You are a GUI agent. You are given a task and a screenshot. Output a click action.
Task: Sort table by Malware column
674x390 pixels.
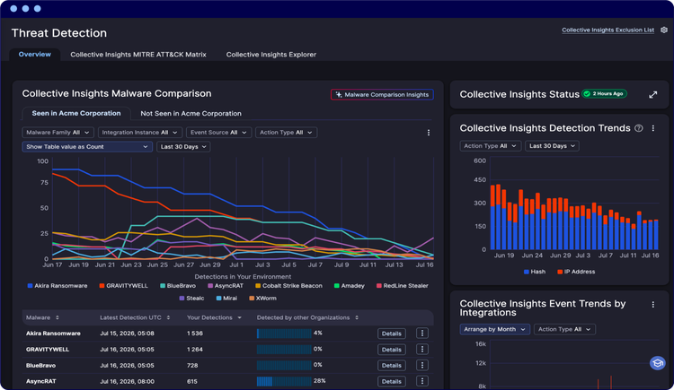[x=42, y=318]
